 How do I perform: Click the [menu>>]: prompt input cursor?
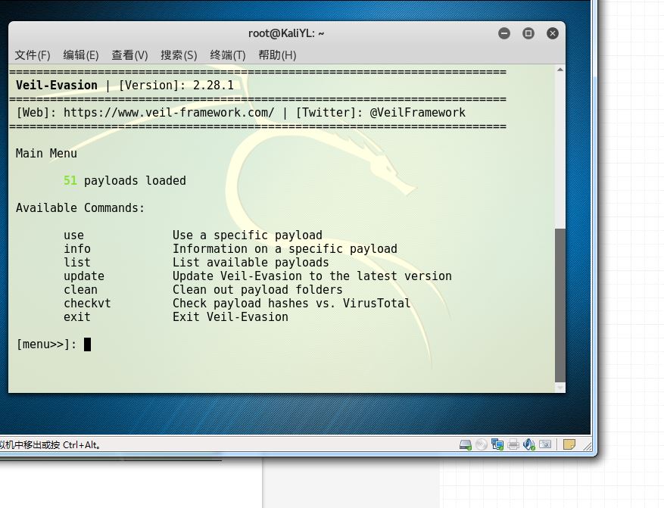coord(87,344)
